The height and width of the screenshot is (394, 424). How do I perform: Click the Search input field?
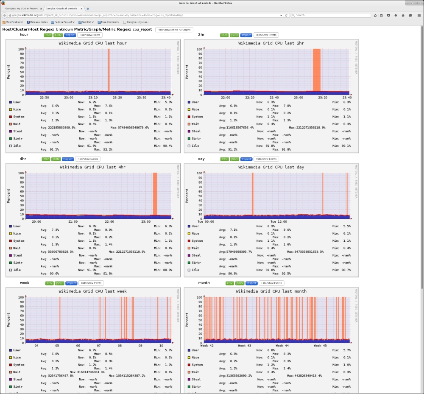[x=331, y=15]
